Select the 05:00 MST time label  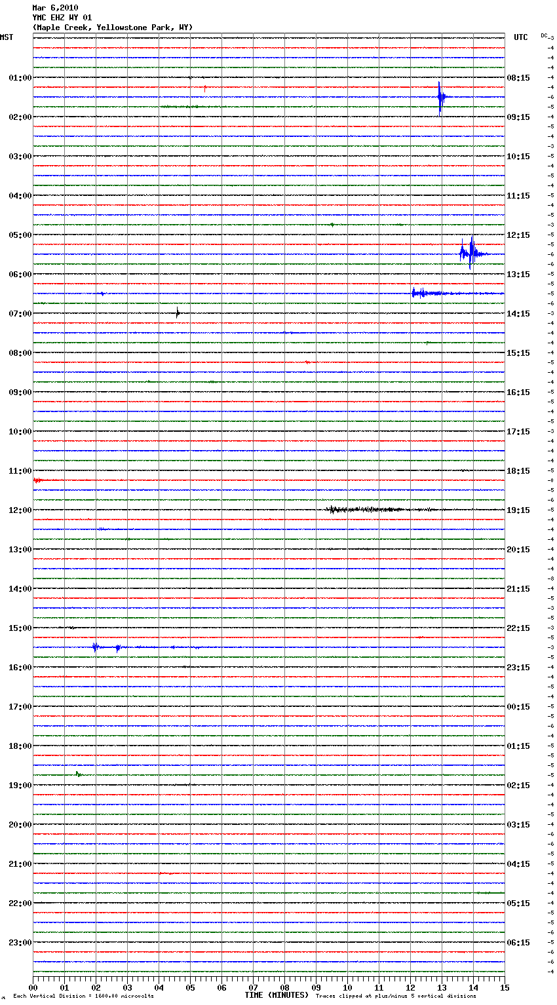point(20,235)
